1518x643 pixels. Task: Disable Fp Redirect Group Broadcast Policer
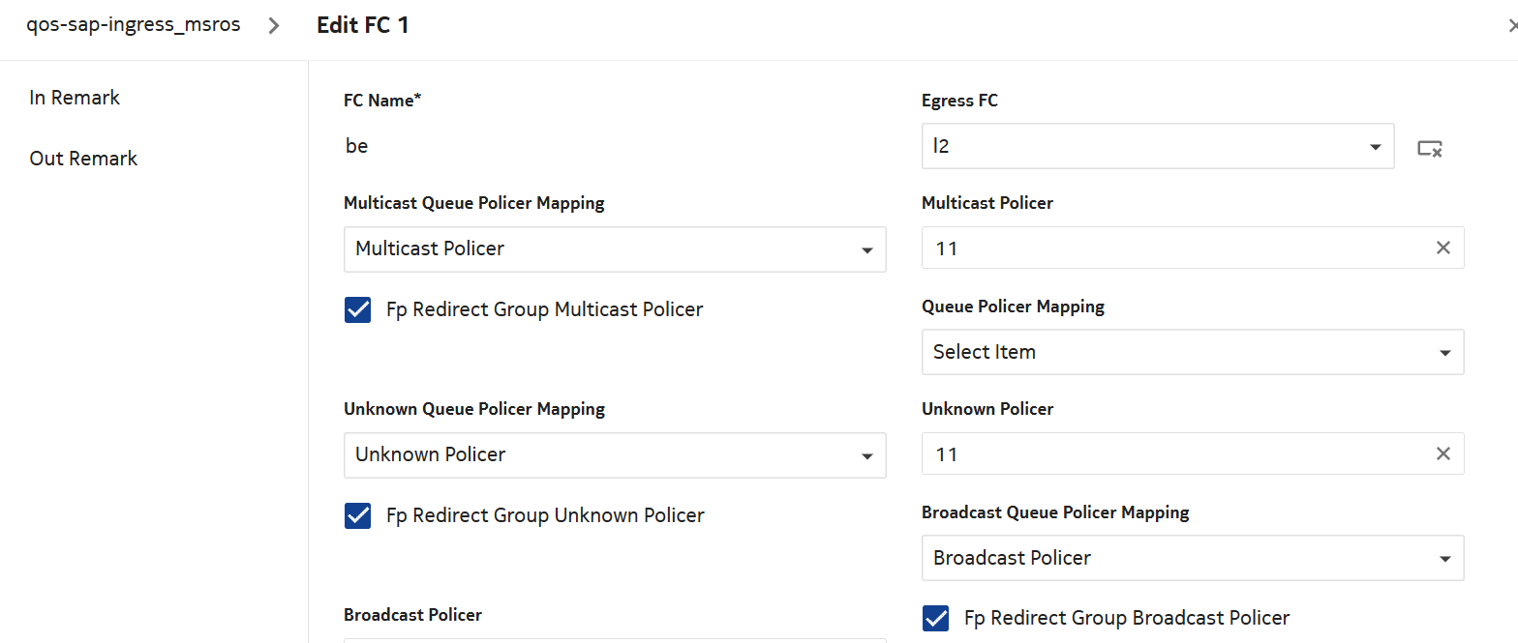coord(936,618)
